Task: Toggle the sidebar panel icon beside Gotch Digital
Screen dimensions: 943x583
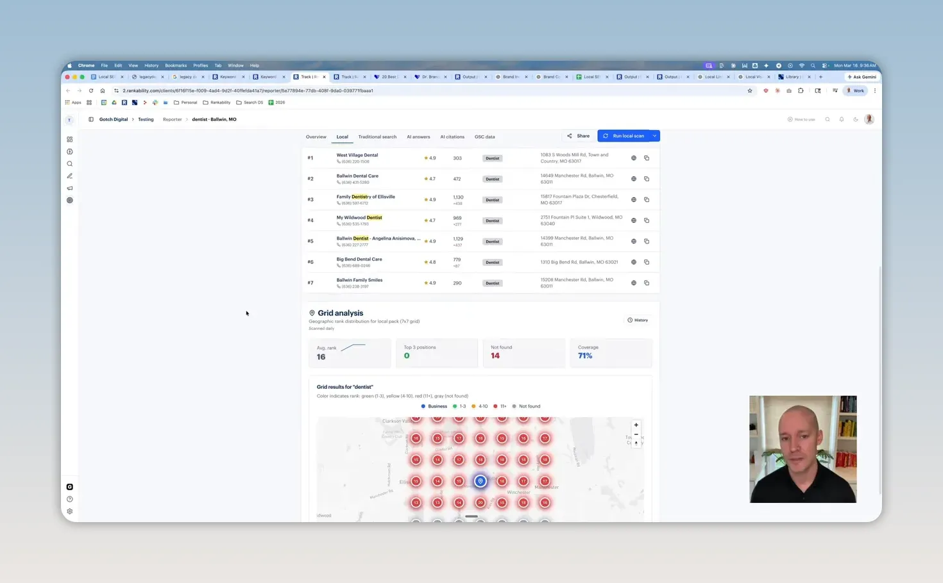Action: (91, 119)
